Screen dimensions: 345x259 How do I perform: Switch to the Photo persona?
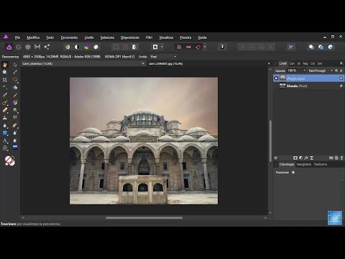click(x=9, y=47)
